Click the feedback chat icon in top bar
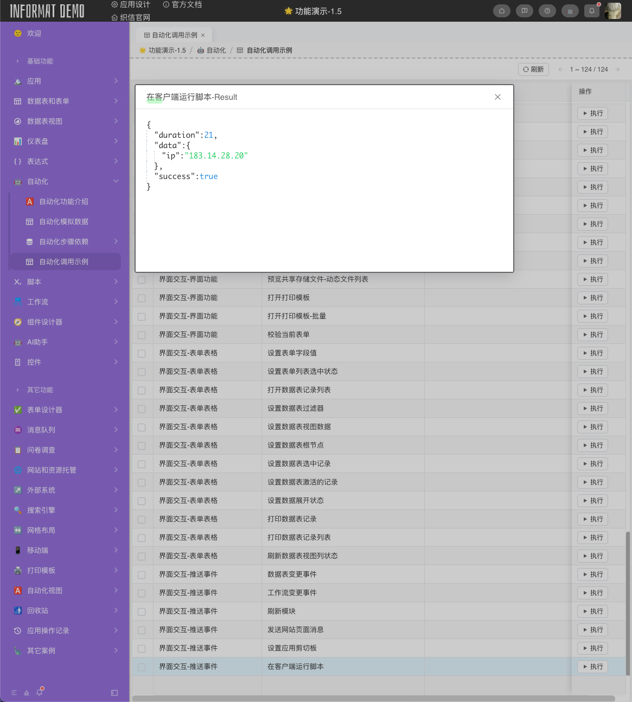The height and width of the screenshot is (702, 632). (x=524, y=11)
